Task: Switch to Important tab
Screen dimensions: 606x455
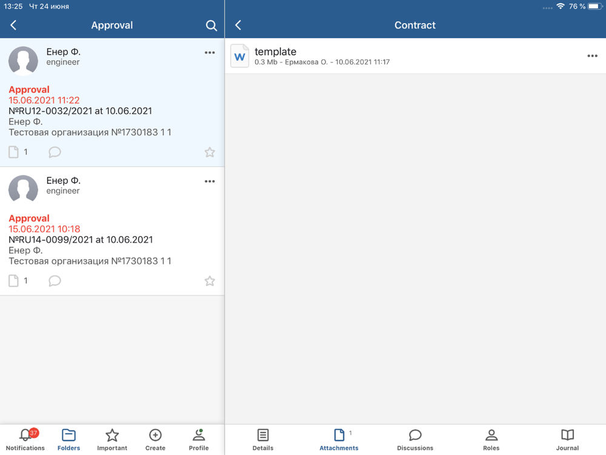Action: (112, 440)
